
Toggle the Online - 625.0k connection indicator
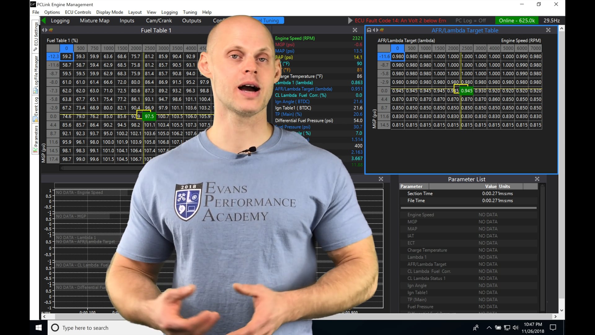point(516,20)
